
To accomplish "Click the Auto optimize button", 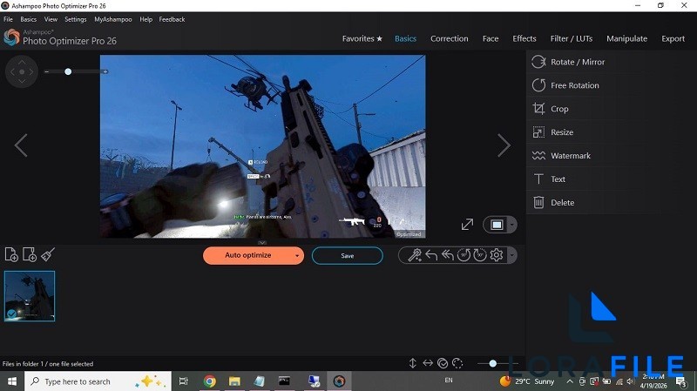I will pyautogui.click(x=248, y=255).
